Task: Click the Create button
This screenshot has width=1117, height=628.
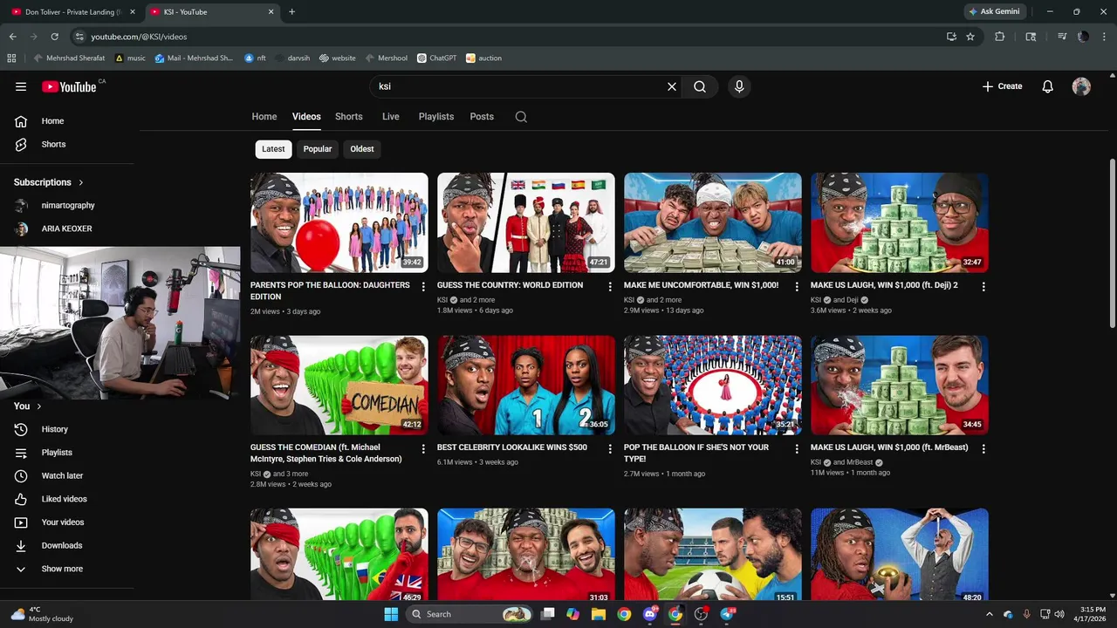Action: click(x=1002, y=86)
